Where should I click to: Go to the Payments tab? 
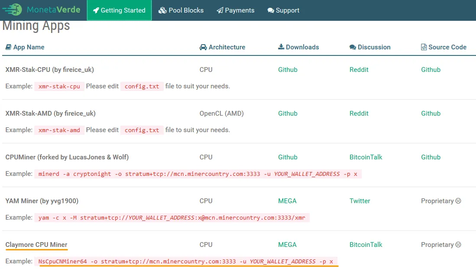coord(236,10)
